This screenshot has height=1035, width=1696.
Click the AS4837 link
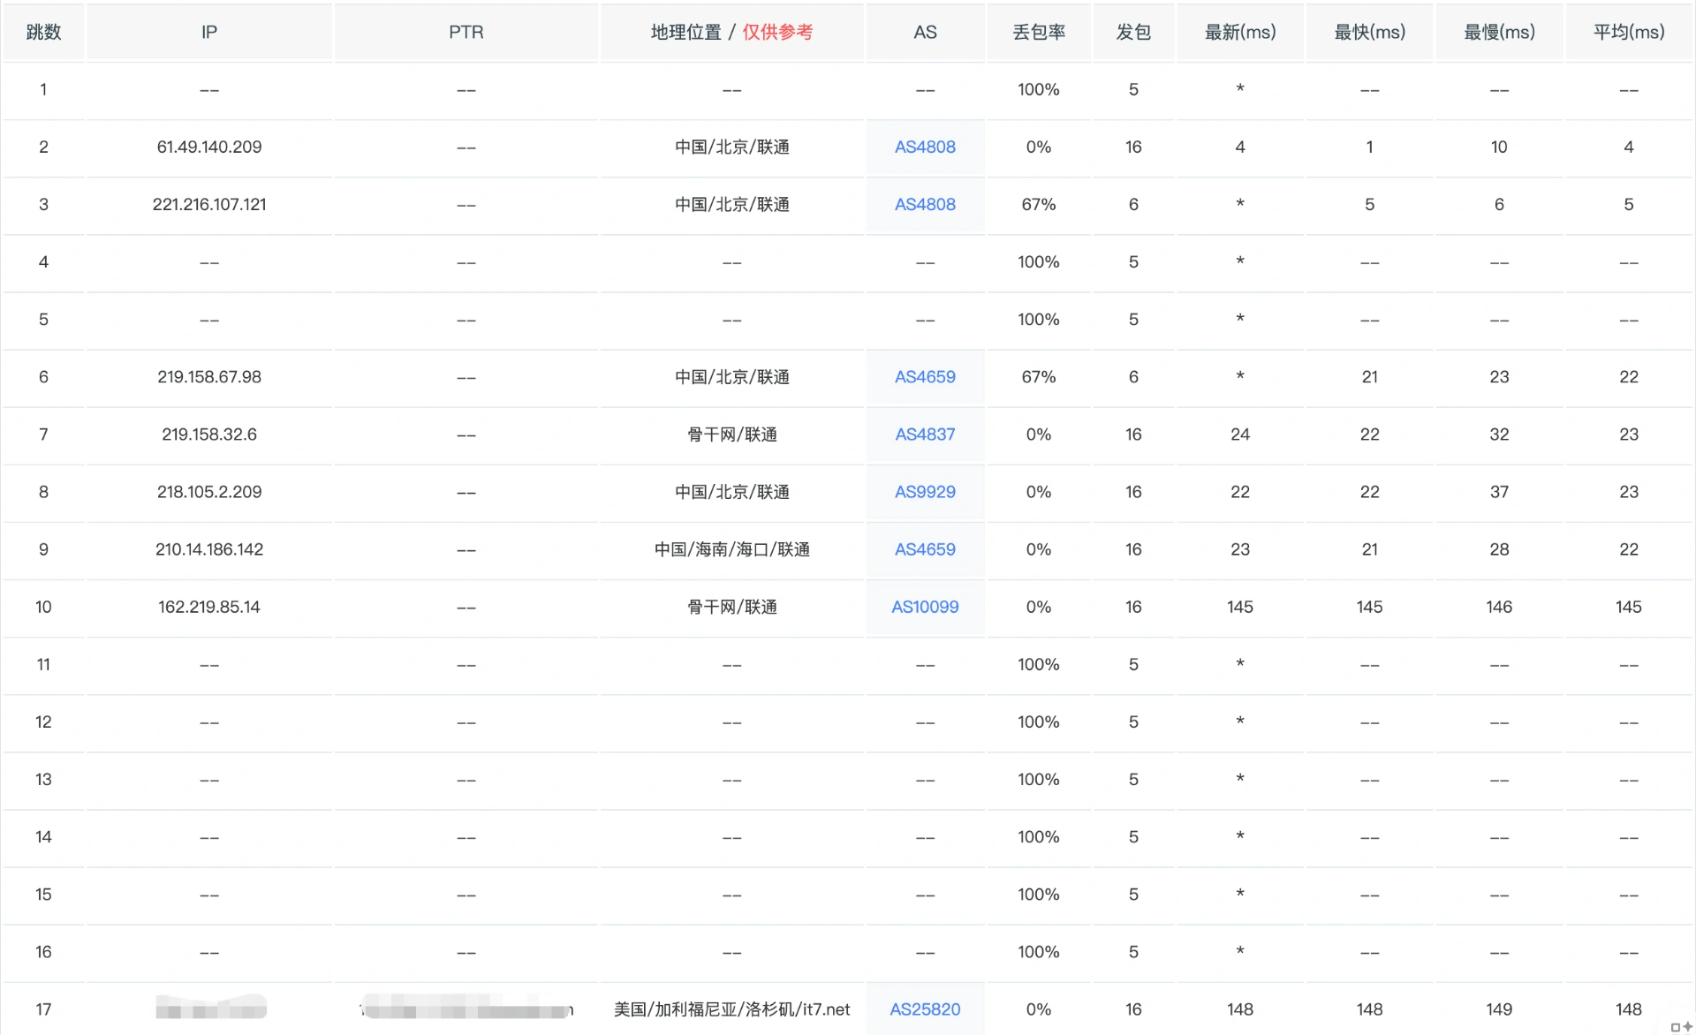coord(925,434)
